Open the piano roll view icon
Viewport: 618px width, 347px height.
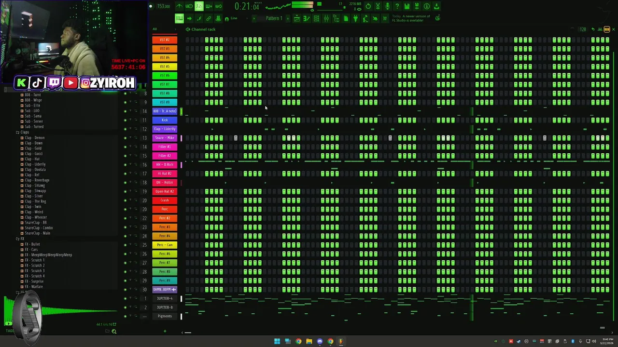(307, 18)
